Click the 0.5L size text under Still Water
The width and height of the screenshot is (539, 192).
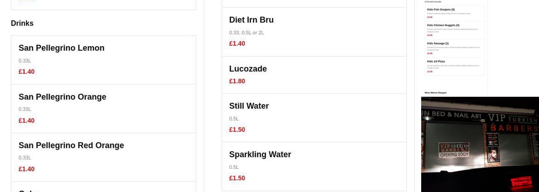234,119
